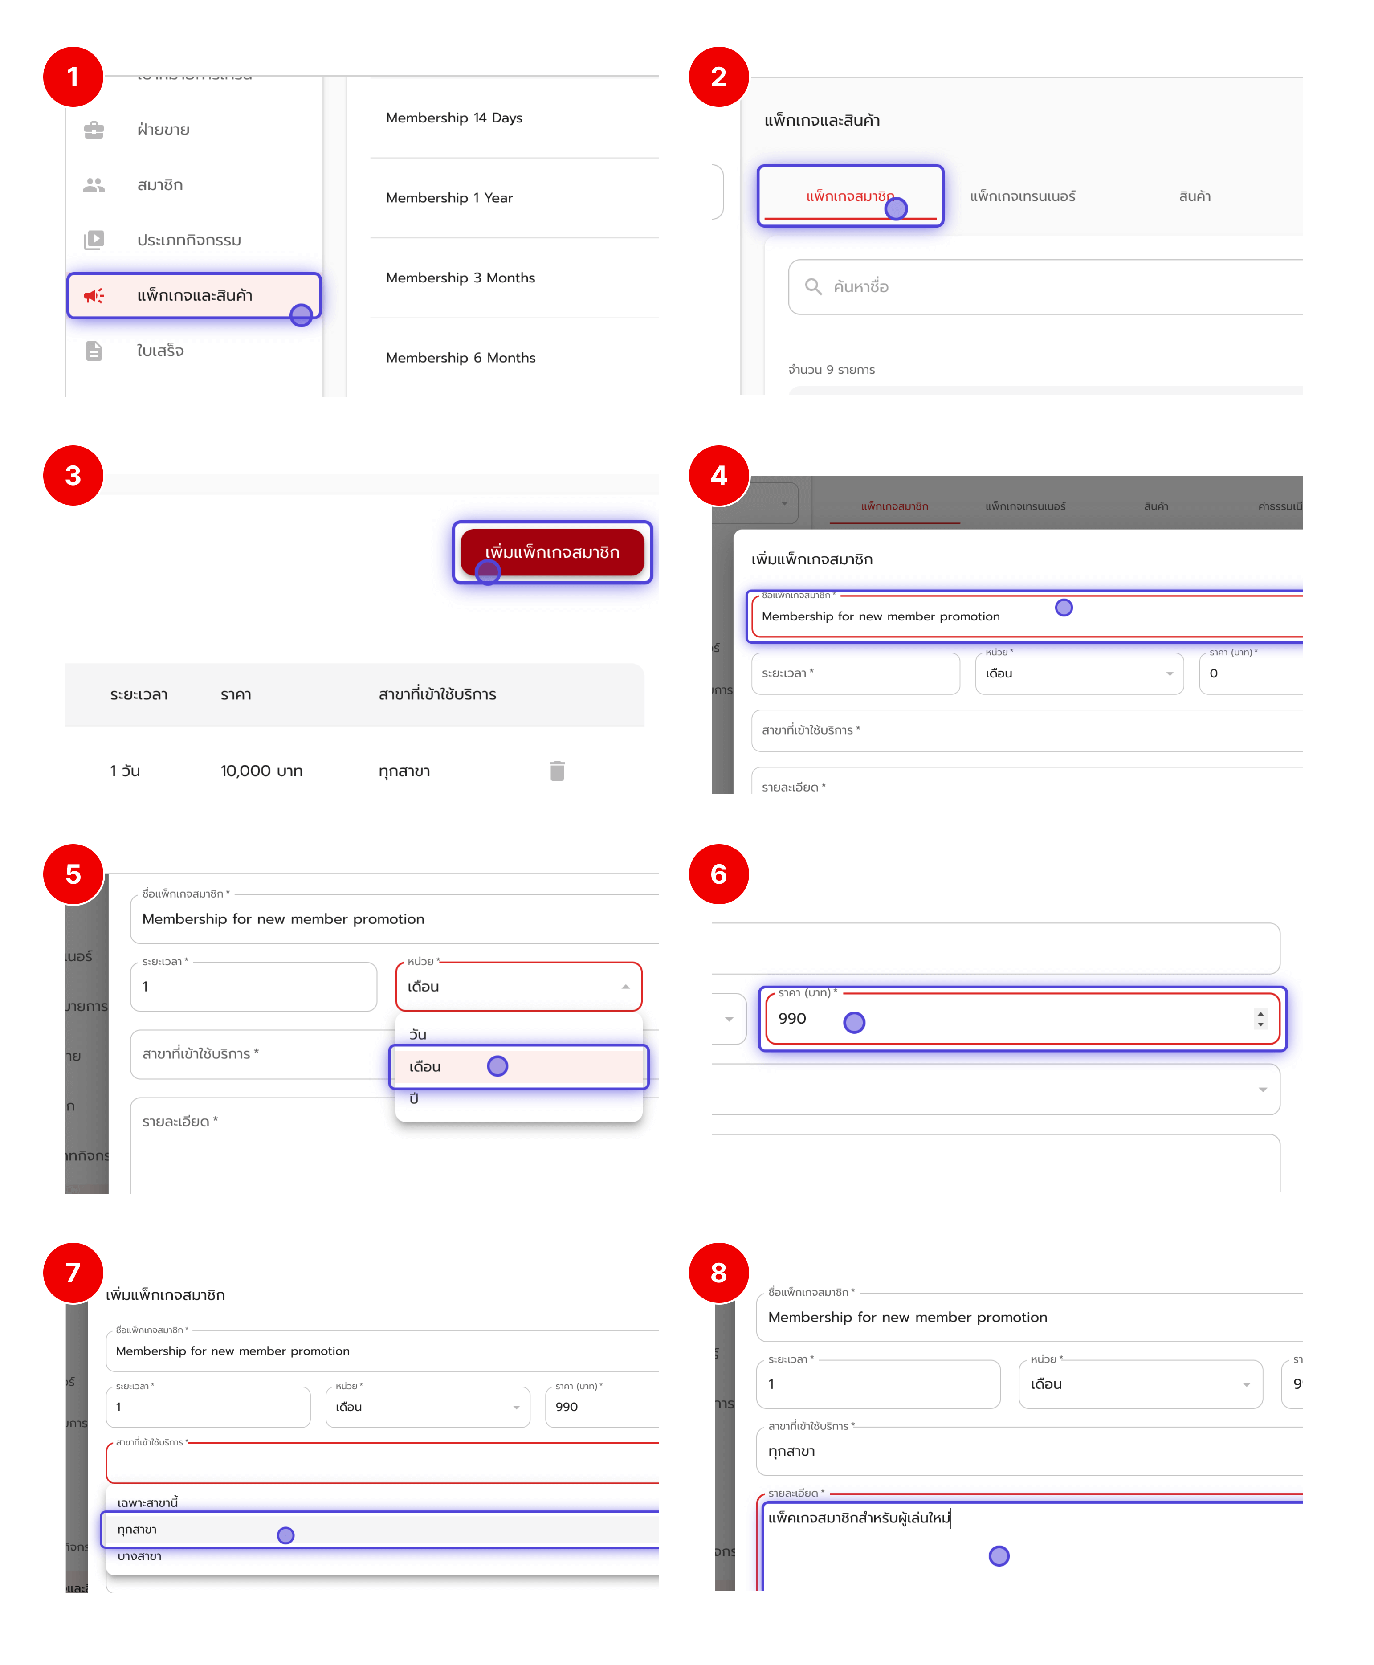Viewport: 1374px width, 1665px height.
Task: Focus the รายละเอียด description text area
Action: point(999,1555)
